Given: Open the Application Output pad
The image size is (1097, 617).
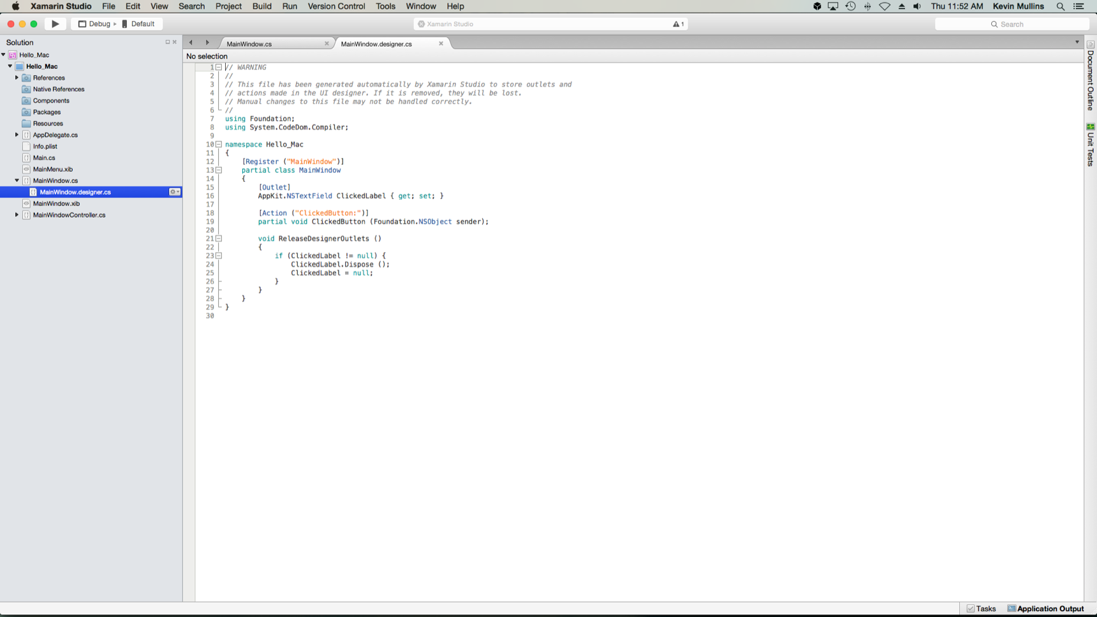Looking at the screenshot, I should pyautogui.click(x=1046, y=609).
